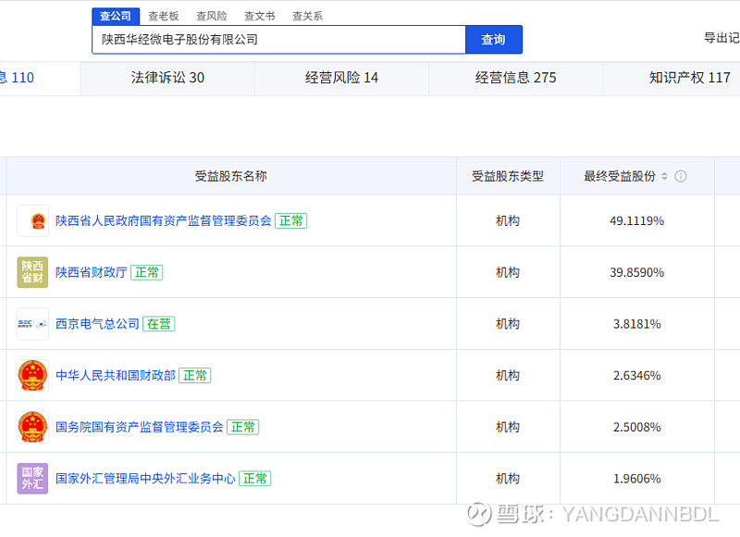The width and height of the screenshot is (740, 537).
Task: Click the 正常 tag beside 中华人民共和国财政部
Action: point(195,376)
